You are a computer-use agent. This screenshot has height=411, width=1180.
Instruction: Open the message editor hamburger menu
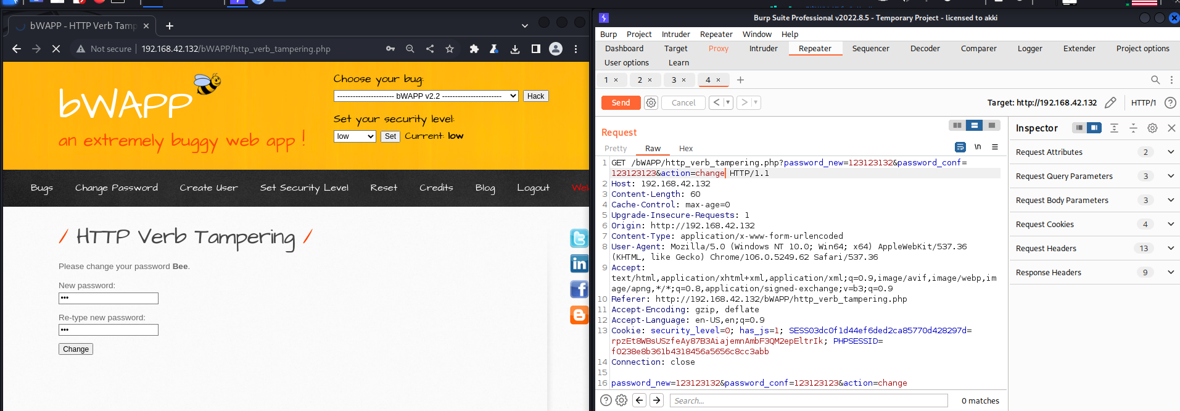click(x=995, y=147)
